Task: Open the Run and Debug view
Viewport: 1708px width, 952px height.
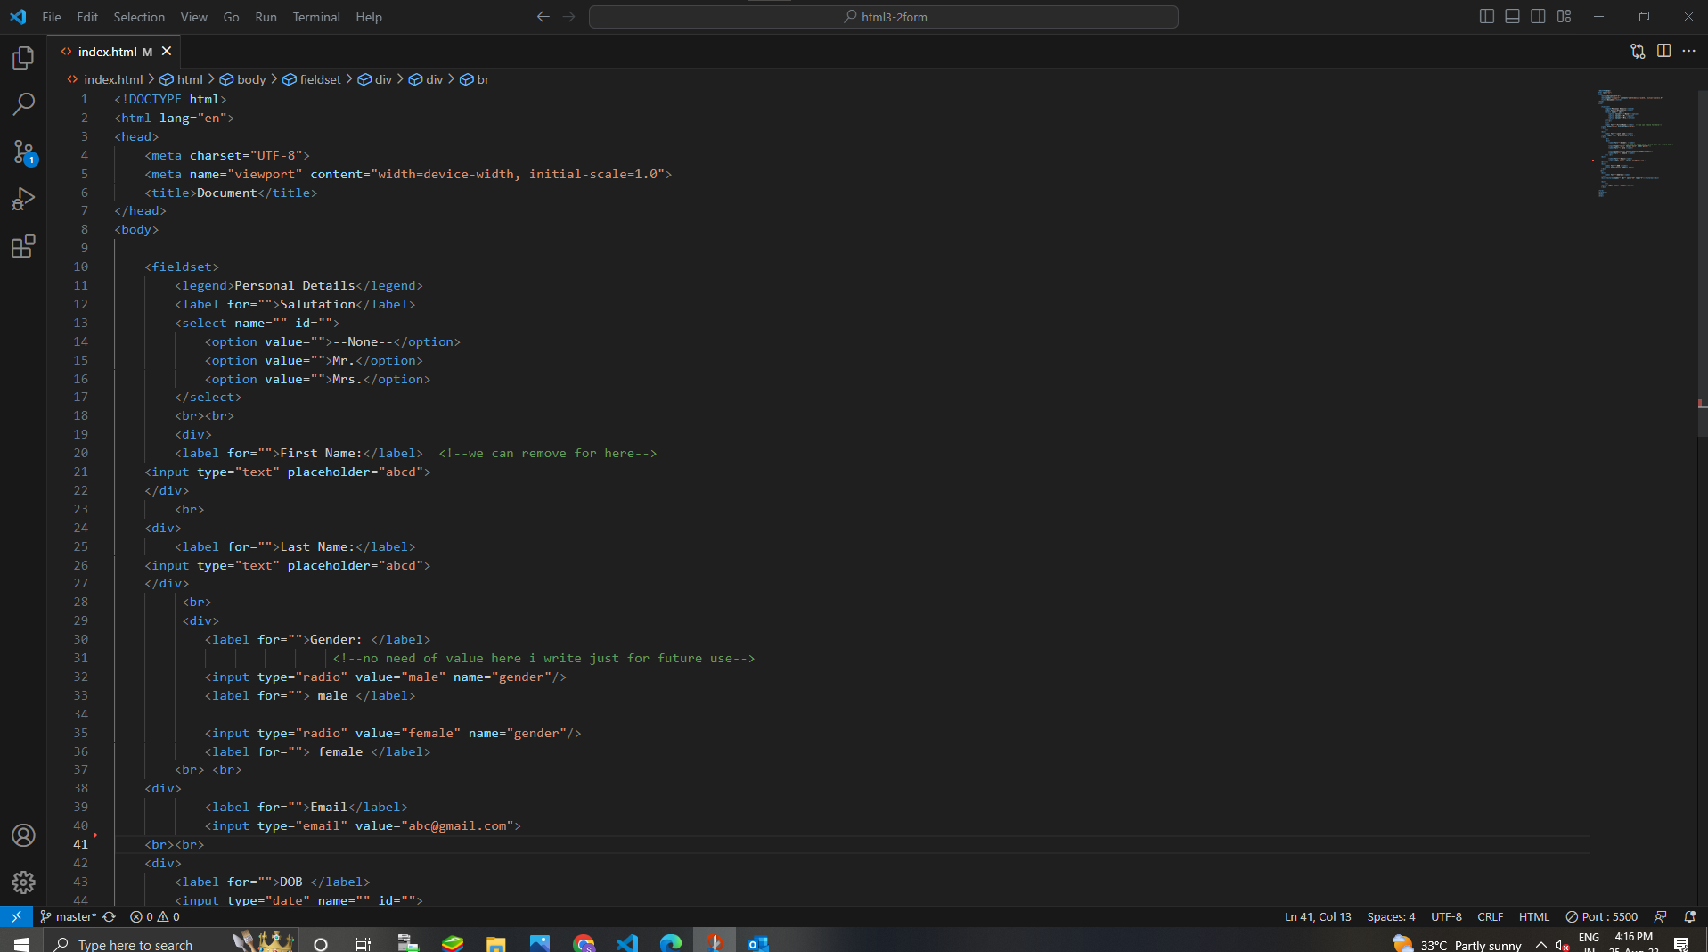Action: [22, 198]
